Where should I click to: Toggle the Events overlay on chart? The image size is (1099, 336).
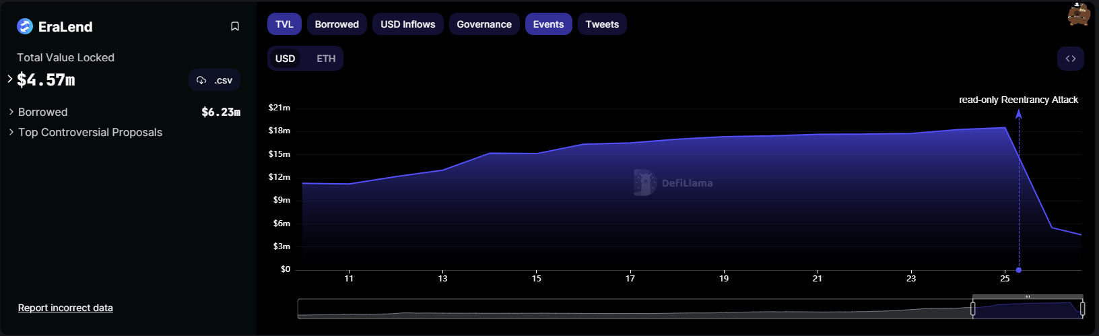548,24
